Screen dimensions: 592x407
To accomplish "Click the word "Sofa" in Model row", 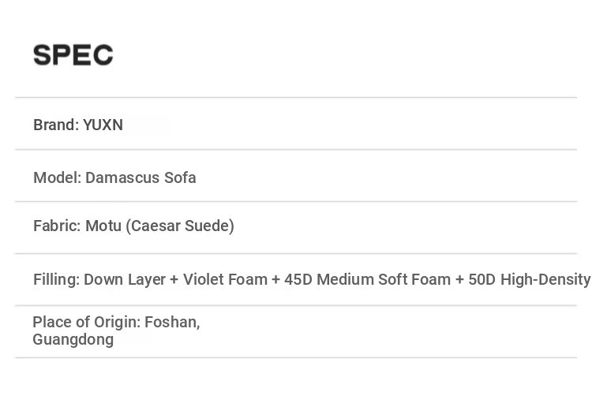I will point(180,177).
